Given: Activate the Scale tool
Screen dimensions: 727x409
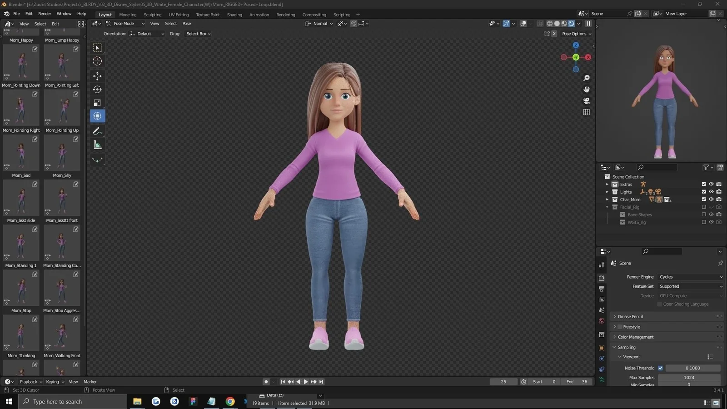Looking at the screenshot, I should click(x=97, y=103).
